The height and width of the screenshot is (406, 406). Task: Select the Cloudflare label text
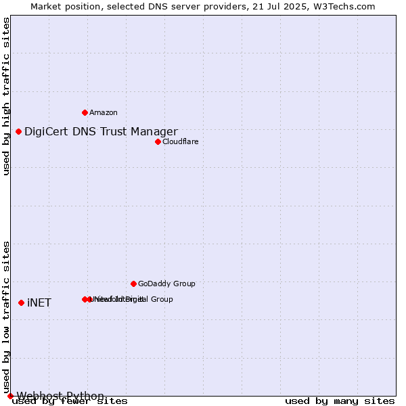tap(181, 141)
